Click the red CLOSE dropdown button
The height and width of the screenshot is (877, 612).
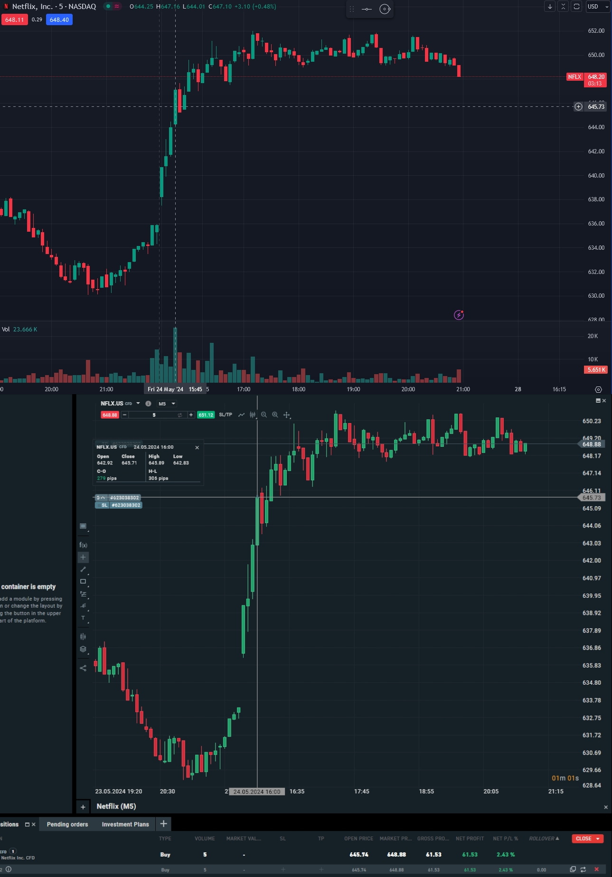click(x=587, y=839)
